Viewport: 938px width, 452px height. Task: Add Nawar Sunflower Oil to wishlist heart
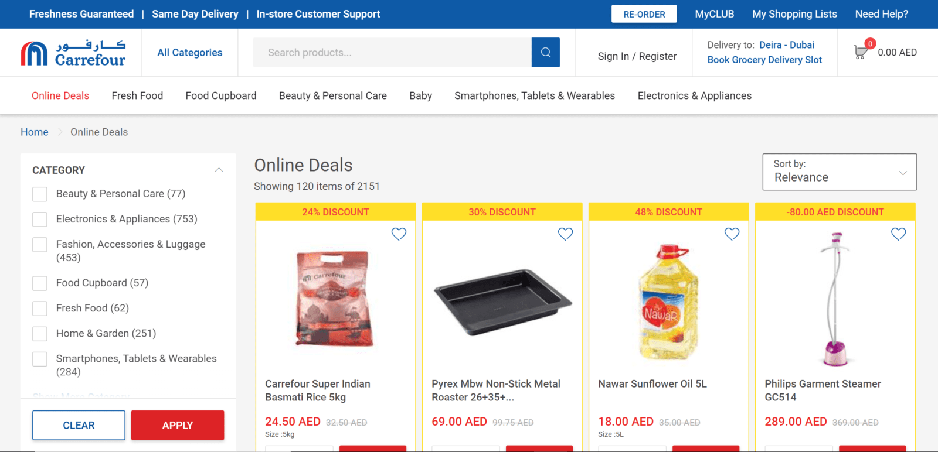[x=732, y=234]
